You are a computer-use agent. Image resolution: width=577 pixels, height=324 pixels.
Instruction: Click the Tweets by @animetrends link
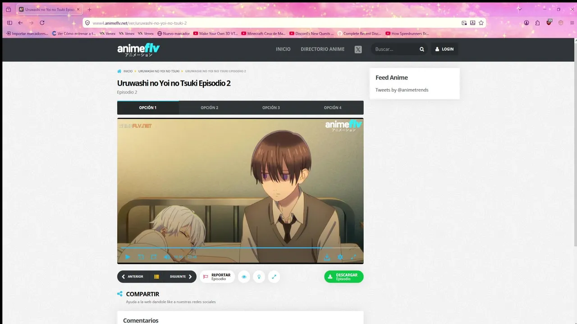402,90
